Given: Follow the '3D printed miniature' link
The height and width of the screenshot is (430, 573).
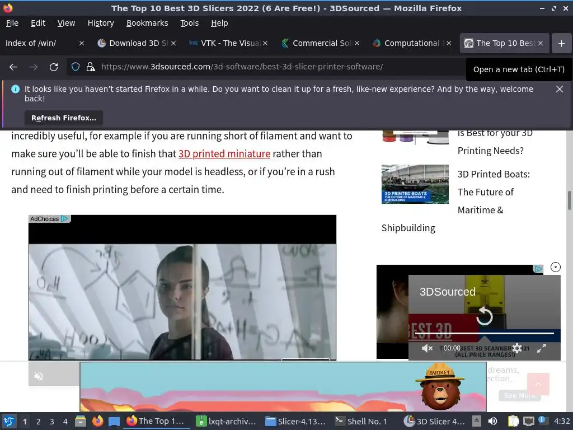Looking at the screenshot, I should coord(224,154).
